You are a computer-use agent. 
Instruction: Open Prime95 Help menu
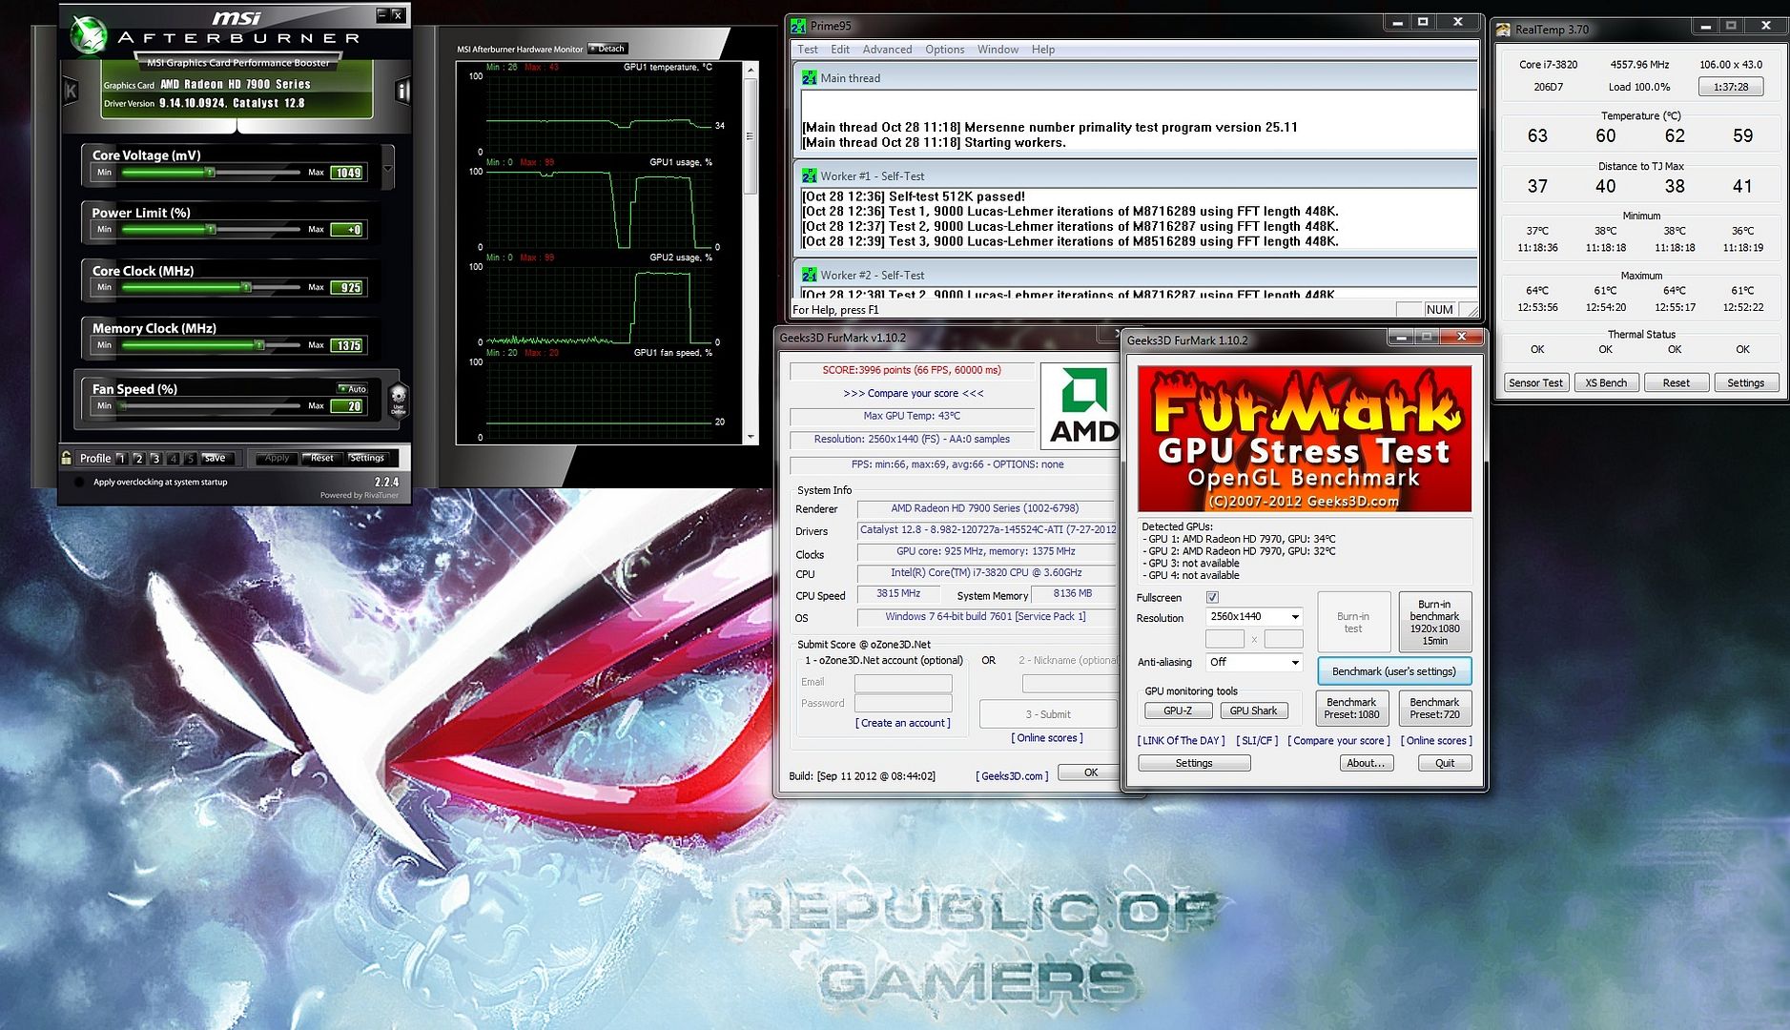(x=1043, y=50)
